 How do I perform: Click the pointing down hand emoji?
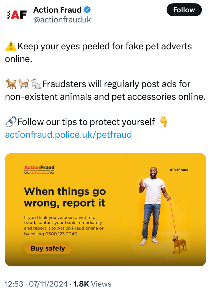click(x=164, y=122)
